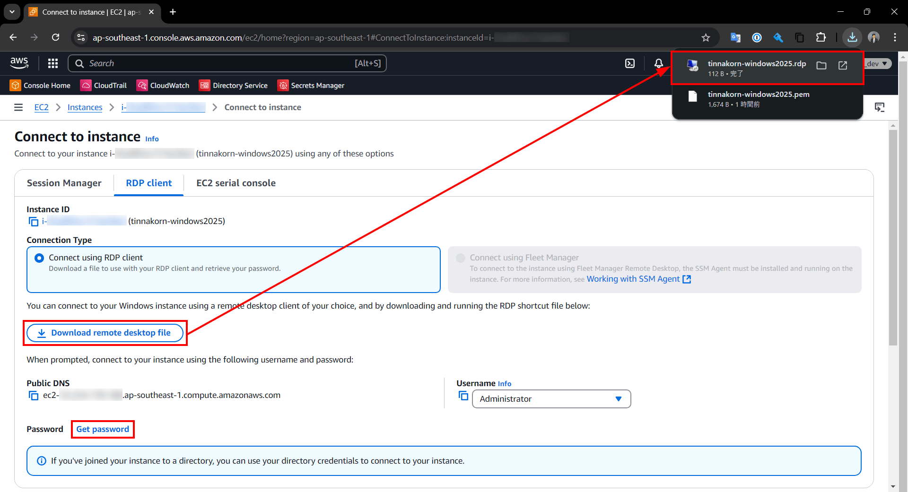Open Console Home shortcut

tap(41, 86)
